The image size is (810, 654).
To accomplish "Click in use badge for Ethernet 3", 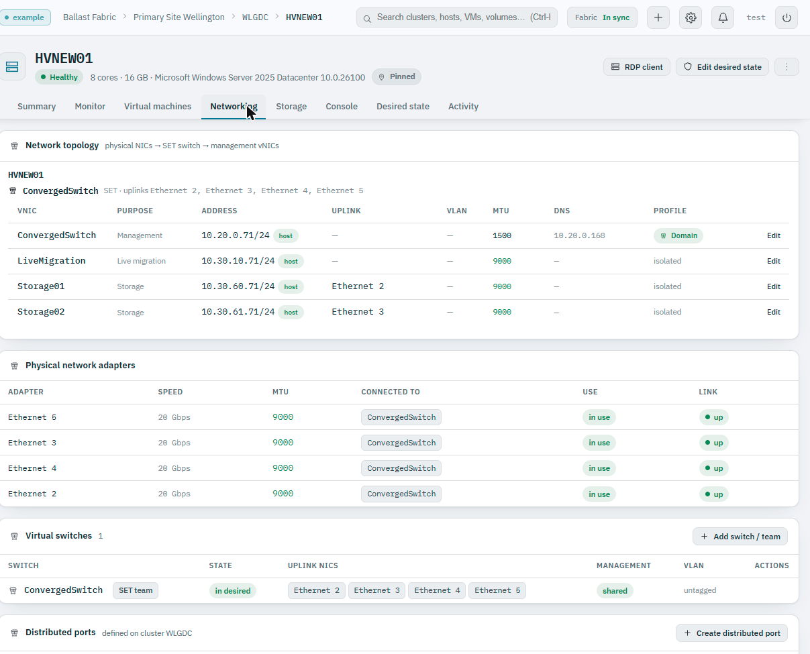I will (x=599, y=443).
